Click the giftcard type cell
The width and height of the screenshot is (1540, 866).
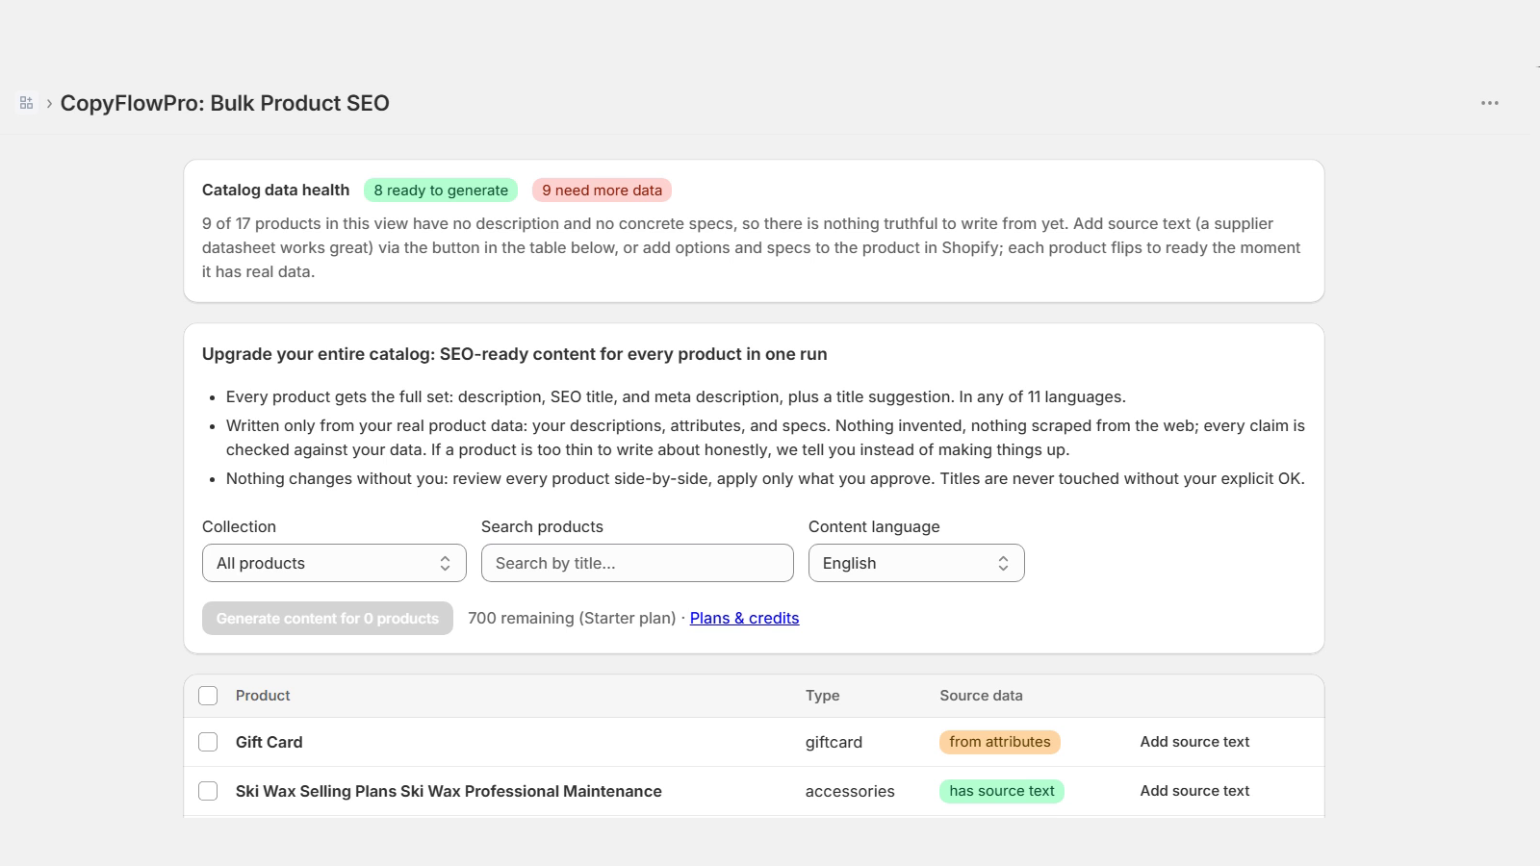tap(834, 742)
